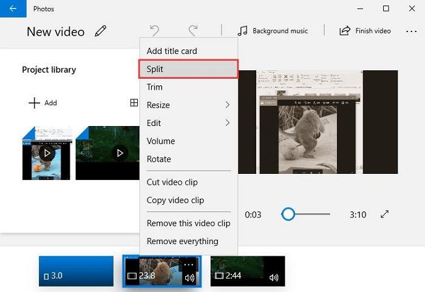The image size is (425, 292).
Task: Add media to the Project library
Action: click(x=42, y=103)
